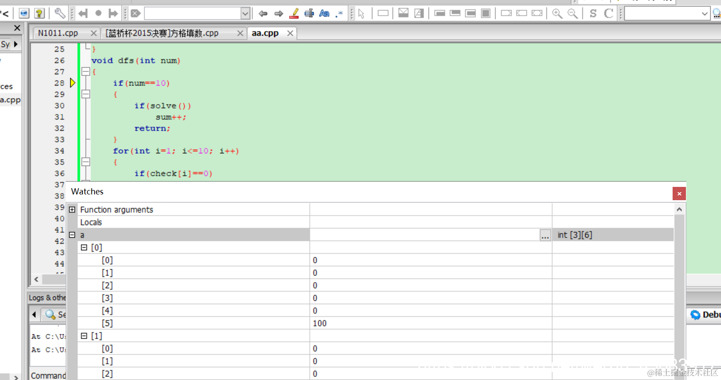Close the aa.cpp tab
721x380 pixels.
290,33
